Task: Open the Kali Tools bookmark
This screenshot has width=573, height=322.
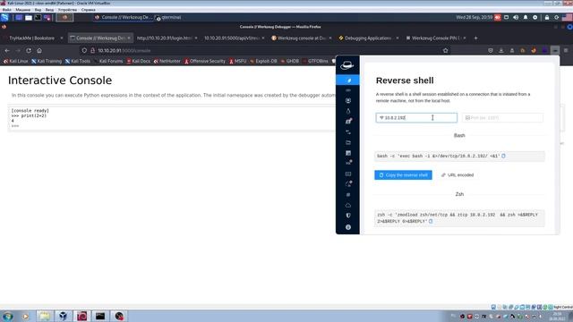Action: pyautogui.click(x=78, y=61)
